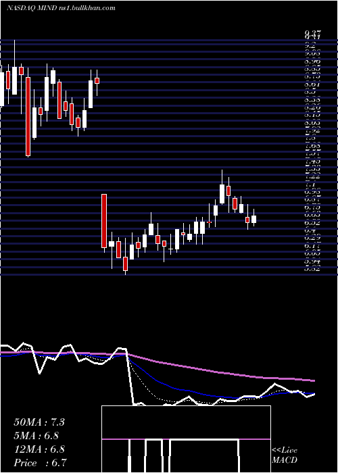Click the 9.2 price axis label
The image size is (338, 473).
click(x=310, y=46)
